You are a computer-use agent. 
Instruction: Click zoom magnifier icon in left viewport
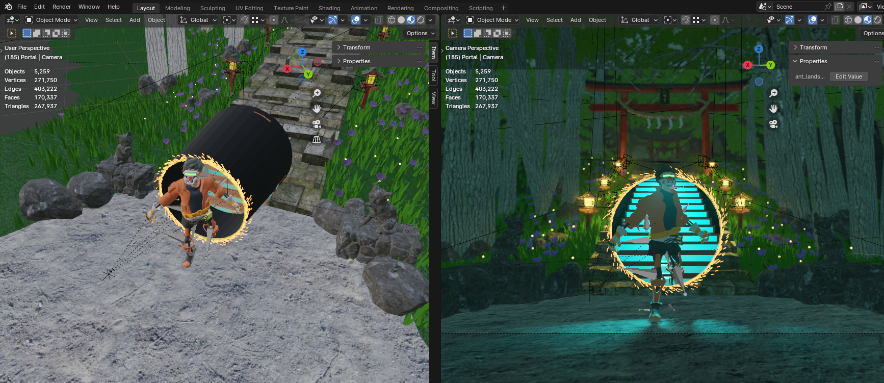317,93
